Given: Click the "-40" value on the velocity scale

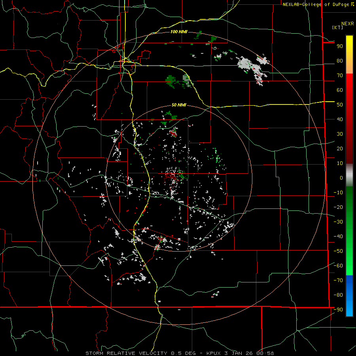Looking at the screenshot, I should (338, 237).
